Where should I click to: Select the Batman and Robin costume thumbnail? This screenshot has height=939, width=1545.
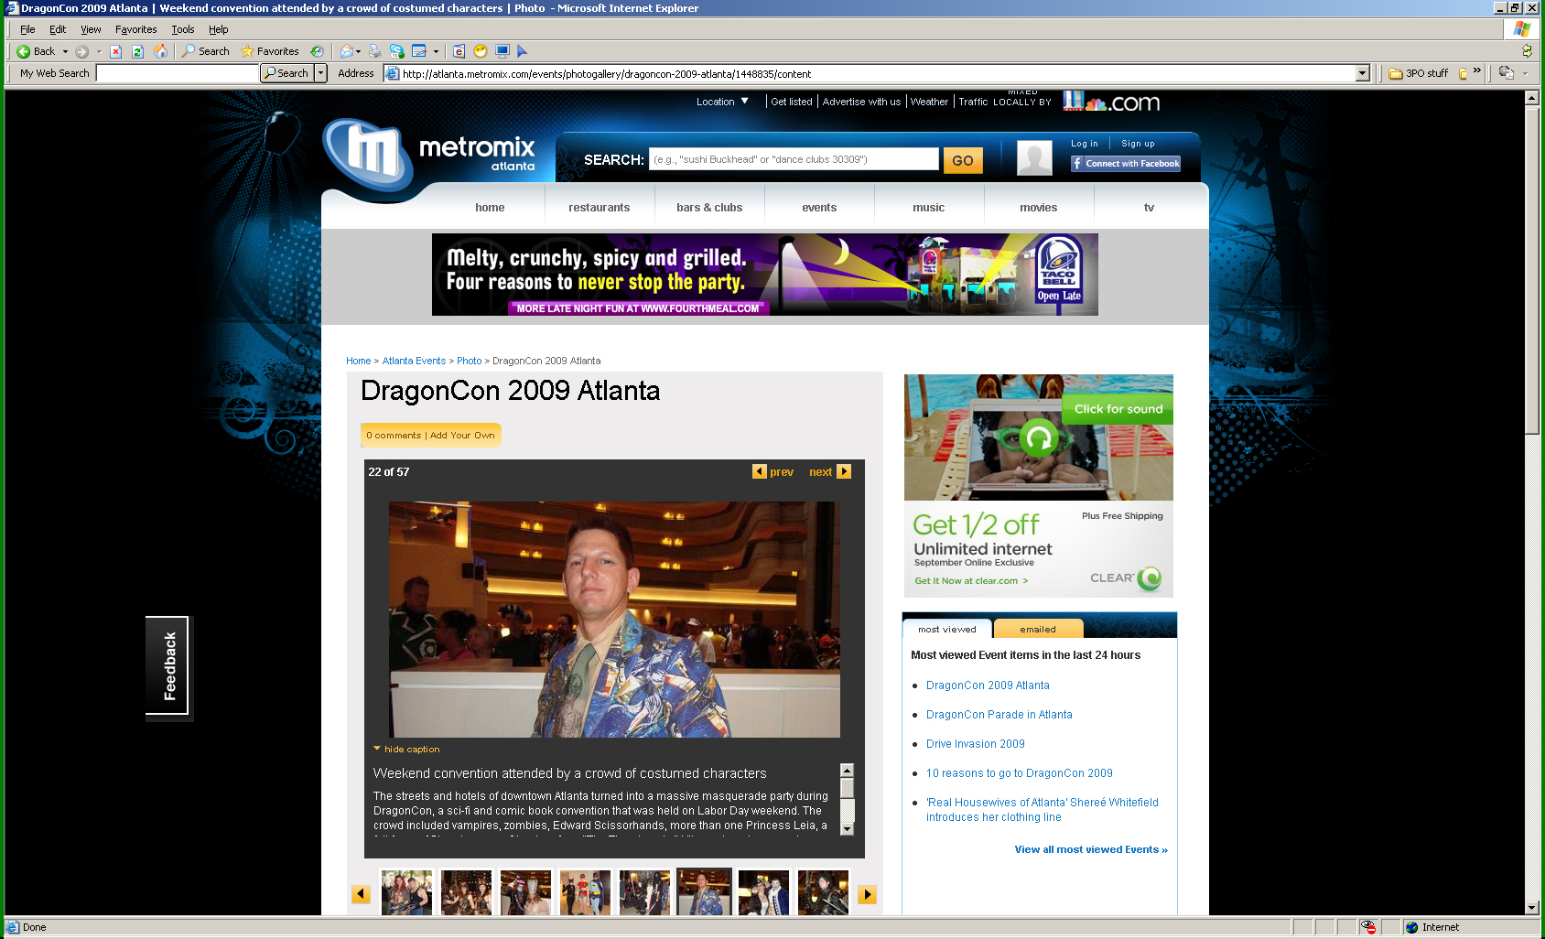(585, 892)
